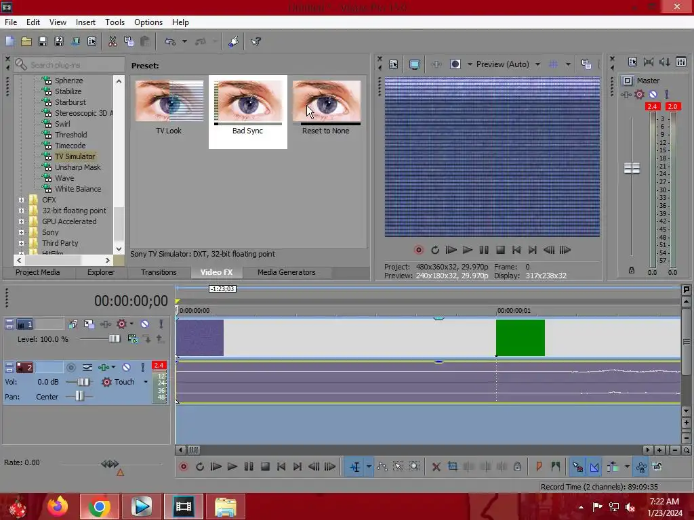The image size is (694, 520).
Task: Click the Open folder icon in toolbar
Action: 26,41
